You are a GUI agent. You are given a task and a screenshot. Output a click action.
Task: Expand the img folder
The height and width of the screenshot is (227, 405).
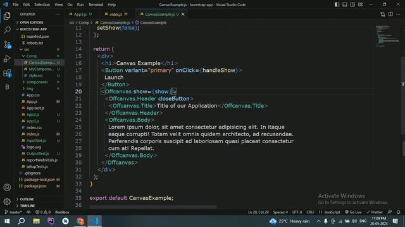tap(30, 88)
